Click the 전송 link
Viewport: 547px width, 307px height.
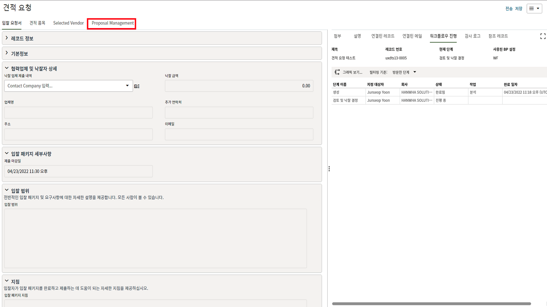509,9
